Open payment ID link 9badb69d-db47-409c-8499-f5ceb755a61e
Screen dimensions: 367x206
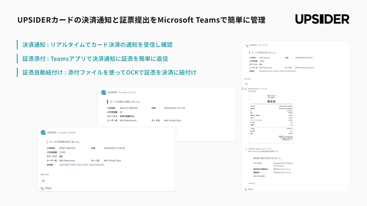tap(278, 71)
